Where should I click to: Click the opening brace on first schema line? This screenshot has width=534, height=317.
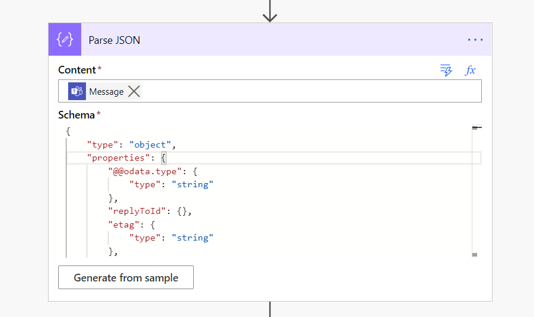tap(69, 132)
